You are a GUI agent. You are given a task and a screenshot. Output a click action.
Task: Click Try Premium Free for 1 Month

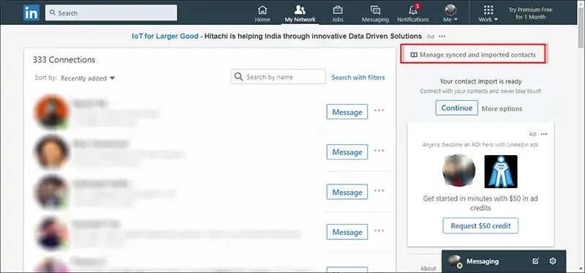point(530,13)
